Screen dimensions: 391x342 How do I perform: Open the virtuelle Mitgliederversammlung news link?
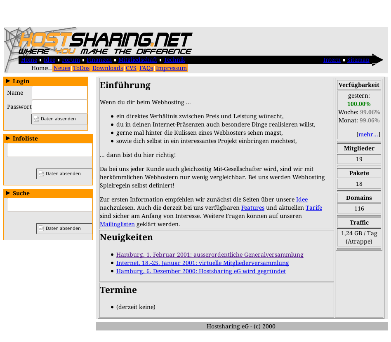(x=203, y=263)
